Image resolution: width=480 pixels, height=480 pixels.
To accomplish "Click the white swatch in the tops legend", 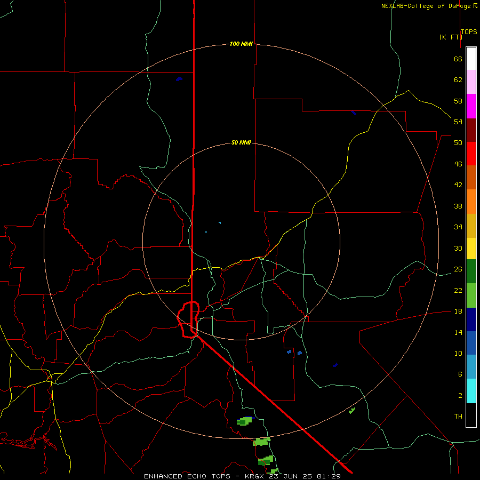I will click(x=471, y=59).
